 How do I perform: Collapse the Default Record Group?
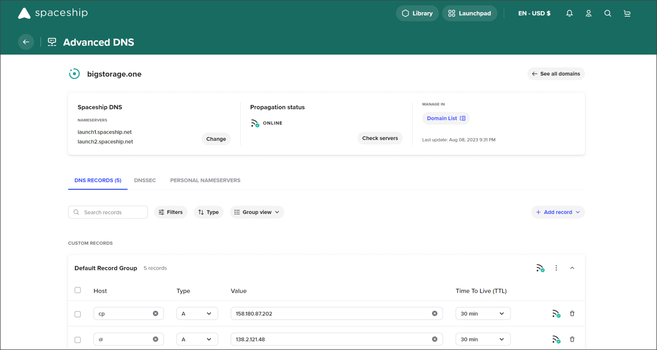pyautogui.click(x=572, y=268)
